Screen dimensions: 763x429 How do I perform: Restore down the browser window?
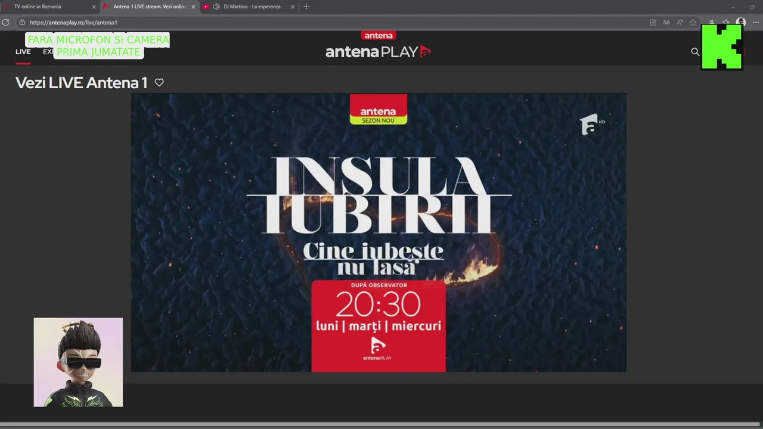(x=752, y=7)
